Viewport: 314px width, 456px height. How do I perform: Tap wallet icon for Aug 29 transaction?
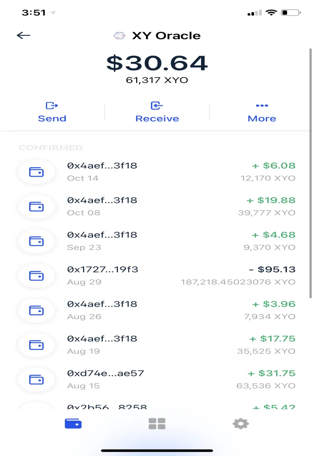[36, 276]
